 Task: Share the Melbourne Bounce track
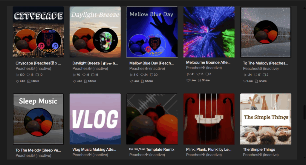pyautogui.click(x=204, y=80)
